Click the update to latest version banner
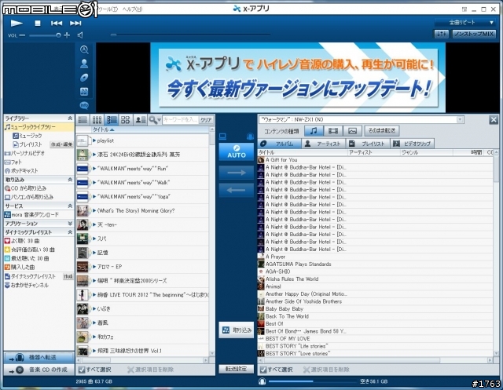Screen dimensions: 503x390 (x=298, y=78)
